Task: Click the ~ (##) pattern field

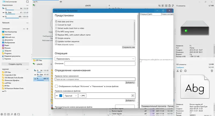Action: [x=82, y=96]
